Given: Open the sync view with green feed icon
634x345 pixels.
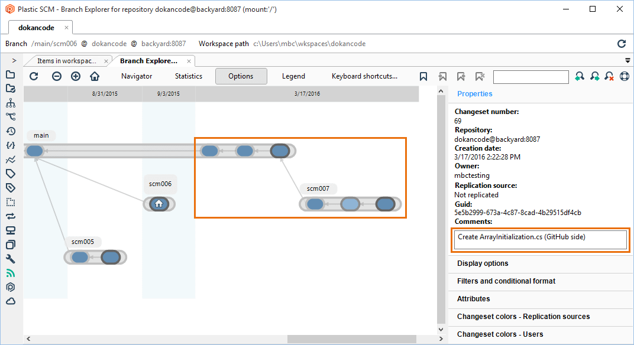Looking at the screenshot, I should (x=10, y=273).
